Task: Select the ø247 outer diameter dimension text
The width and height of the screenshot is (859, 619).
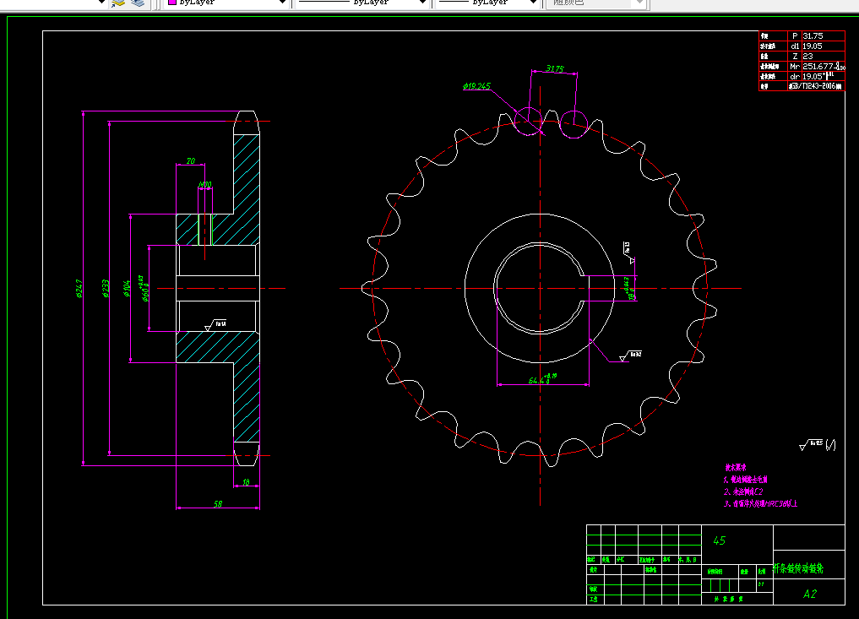Action: pyautogui.click(x=79, y=288)
